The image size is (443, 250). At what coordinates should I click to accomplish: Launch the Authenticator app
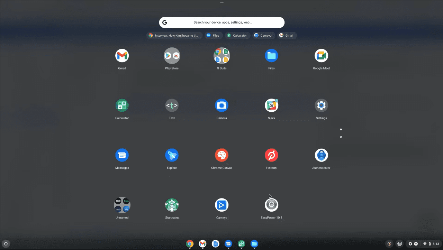[x=321, y=155]
